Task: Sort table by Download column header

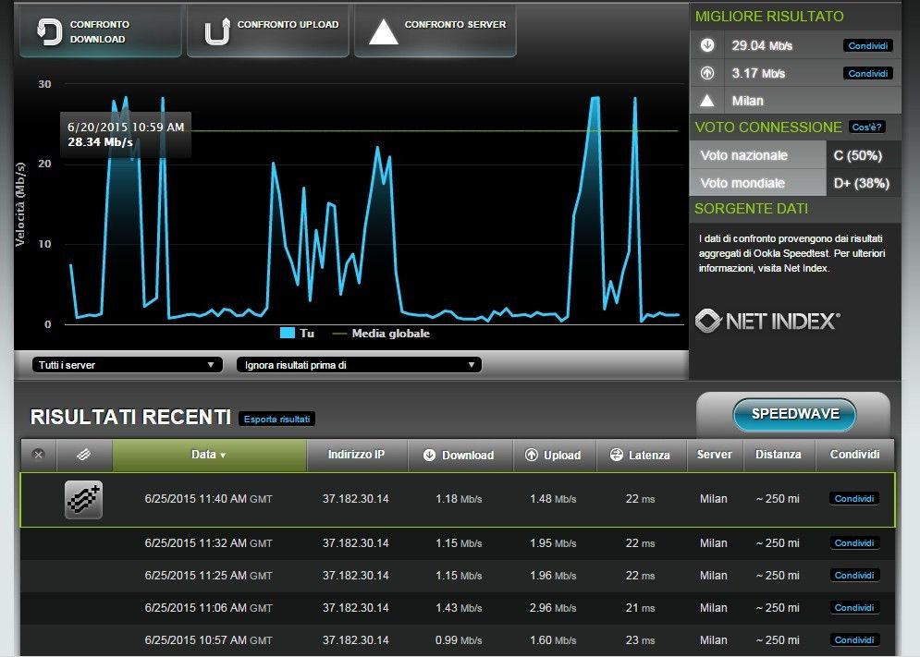Action: pyautogui.click(x=459, y=455)
